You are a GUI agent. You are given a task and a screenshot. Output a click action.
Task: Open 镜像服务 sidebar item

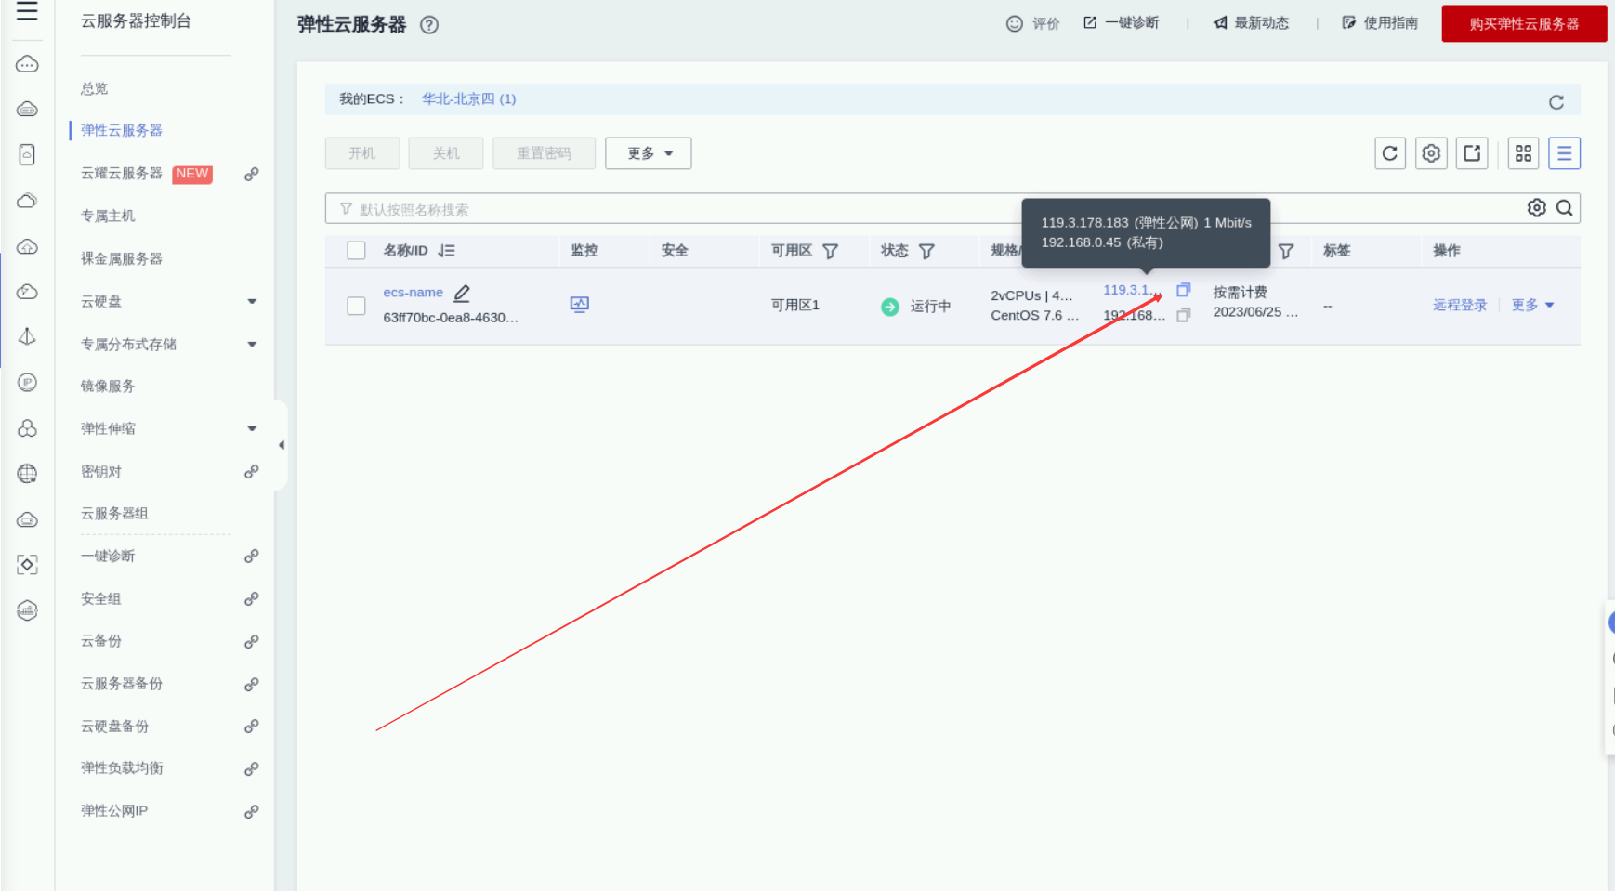click(x=108, y=387)
